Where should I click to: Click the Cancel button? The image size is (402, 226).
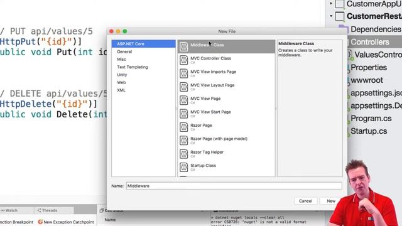click(x=305, y=201)
